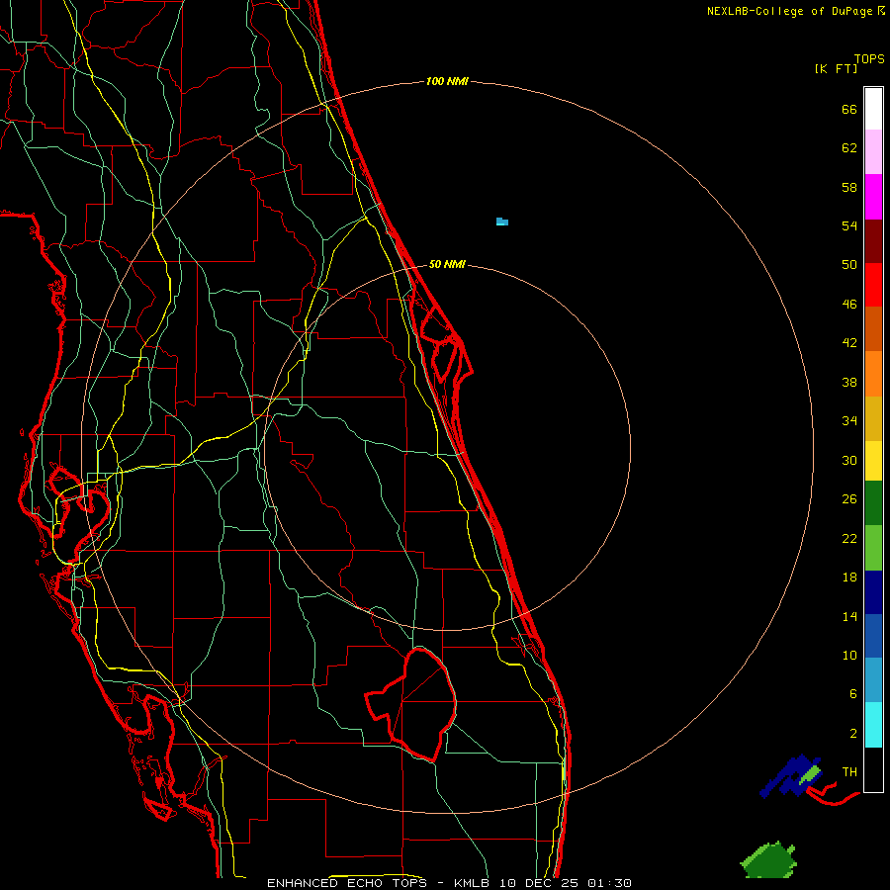The image size is (890, 890).
Task: Click the gold legend swatch
Action: [x=873, y=418]
